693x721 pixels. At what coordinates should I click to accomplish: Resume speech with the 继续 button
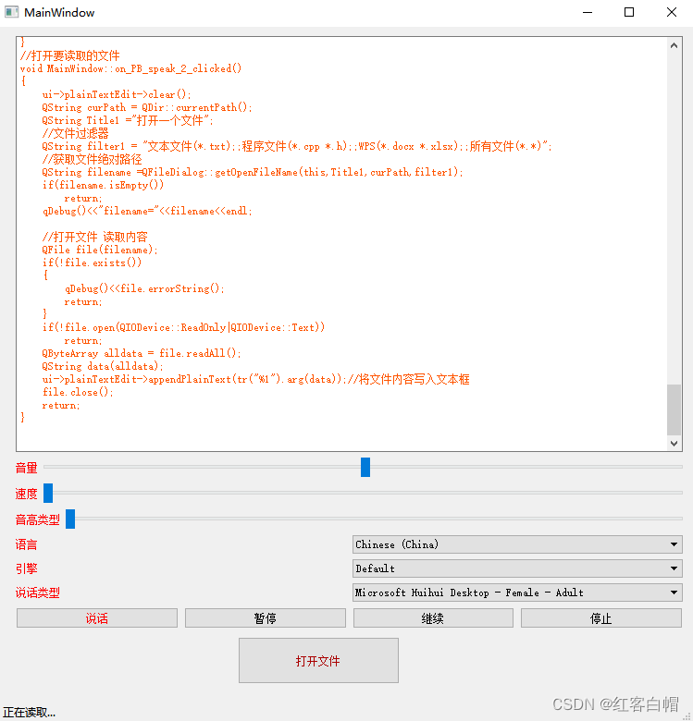pyautogui.click(x=433, y=618)
